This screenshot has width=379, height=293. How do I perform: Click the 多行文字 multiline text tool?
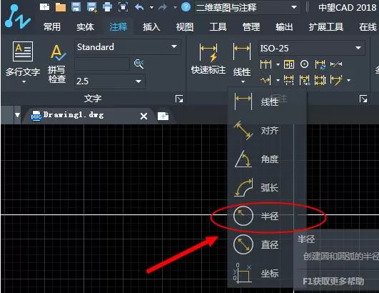pyautogui.click(x=23, y=59)
